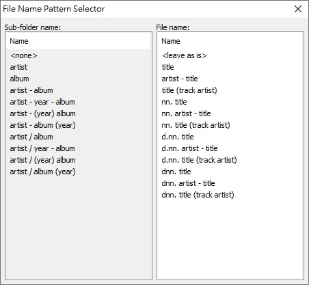Choose 'd.nn. title (track artist)' file name pattern

(199, 160)
